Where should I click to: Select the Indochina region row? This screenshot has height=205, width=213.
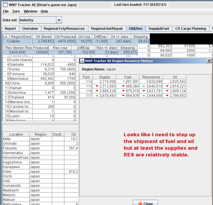pyautogui.click(x=40, y=93)
